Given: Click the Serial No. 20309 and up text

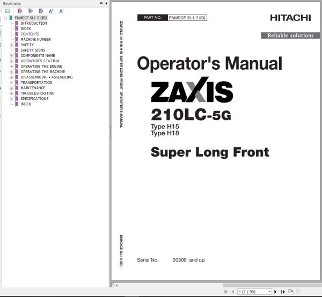Looking at the screenshot, I should (x=171, y=260).
